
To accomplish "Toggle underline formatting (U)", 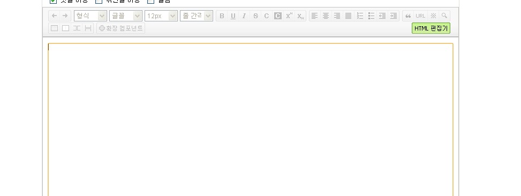I will [x=233, y=16].
